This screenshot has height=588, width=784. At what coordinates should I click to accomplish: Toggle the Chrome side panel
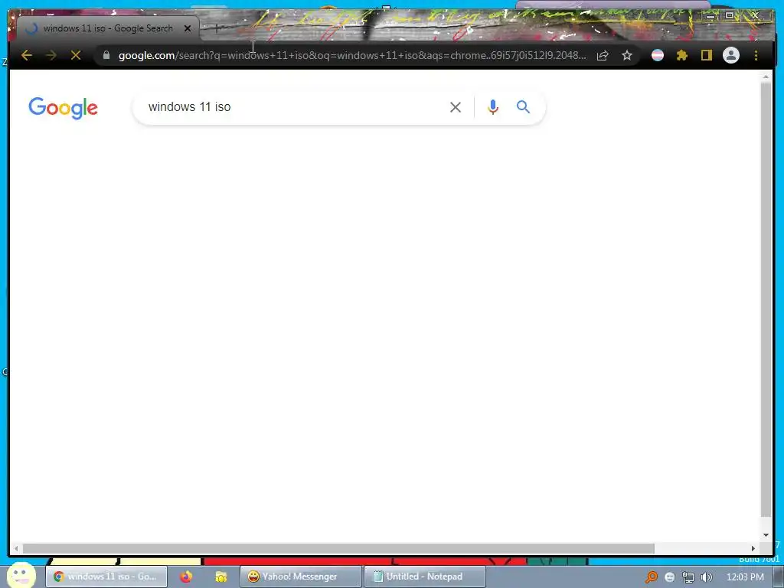point(706,55)
